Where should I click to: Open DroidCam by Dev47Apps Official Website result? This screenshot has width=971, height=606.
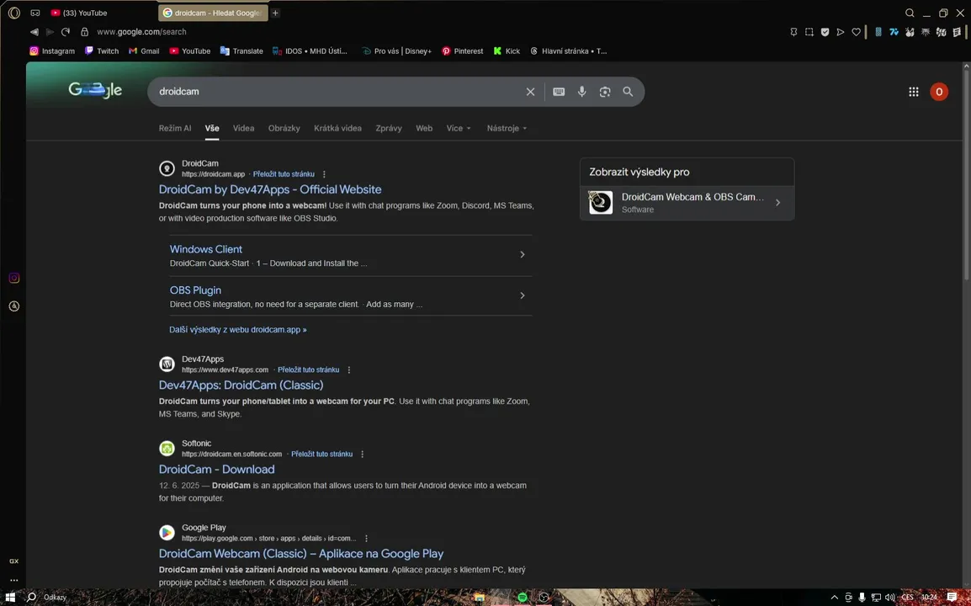click(x=270, y=189)
